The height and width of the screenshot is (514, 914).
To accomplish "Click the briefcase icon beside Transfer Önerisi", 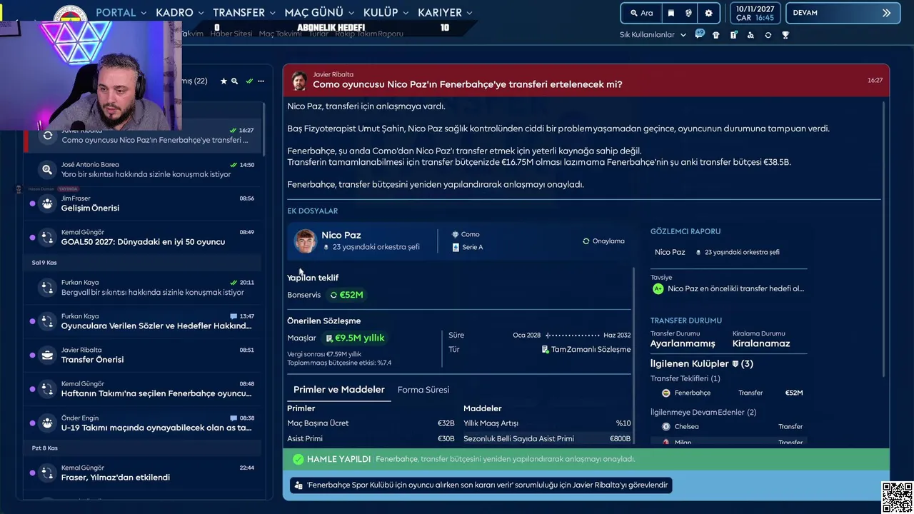I will (47, 355).
